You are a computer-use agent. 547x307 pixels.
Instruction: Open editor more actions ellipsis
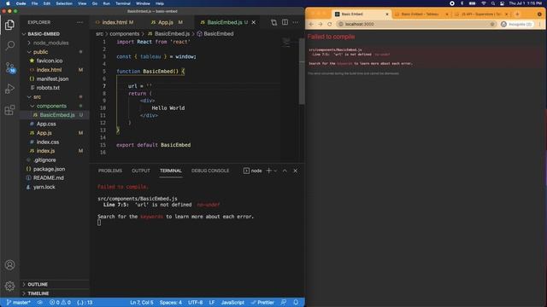coord(296,22)
